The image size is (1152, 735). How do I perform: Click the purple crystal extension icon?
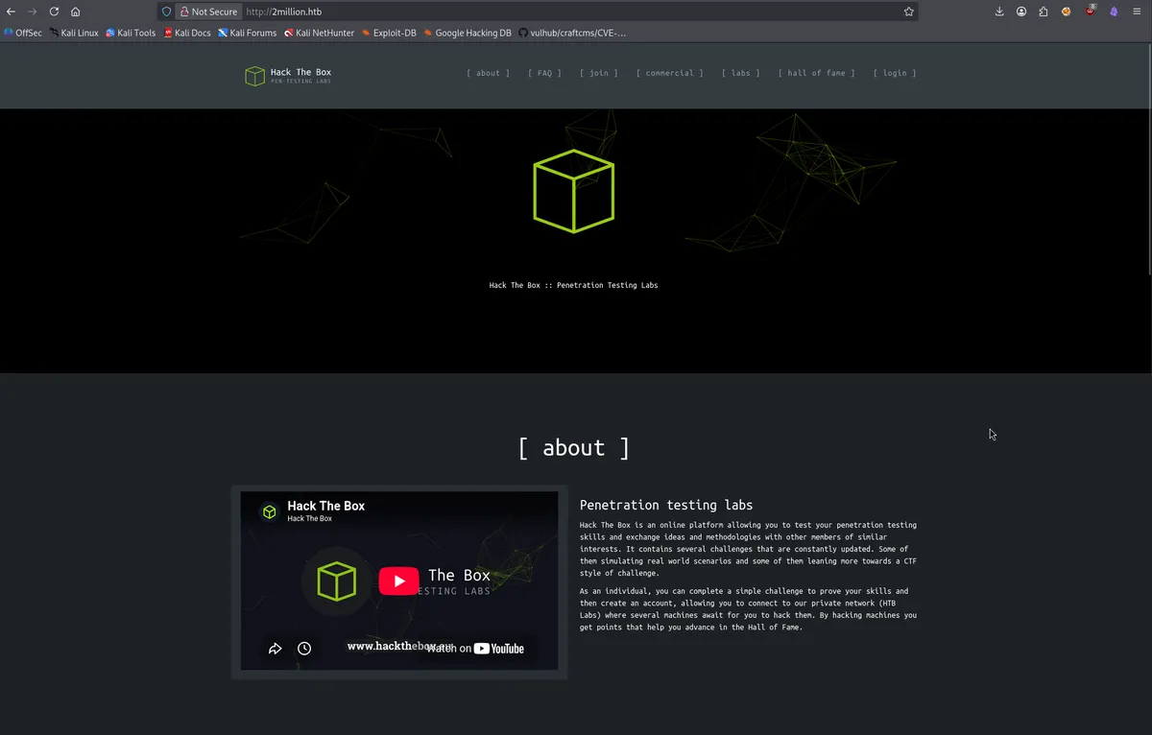pyautogui.click(x=1114, y=12)
